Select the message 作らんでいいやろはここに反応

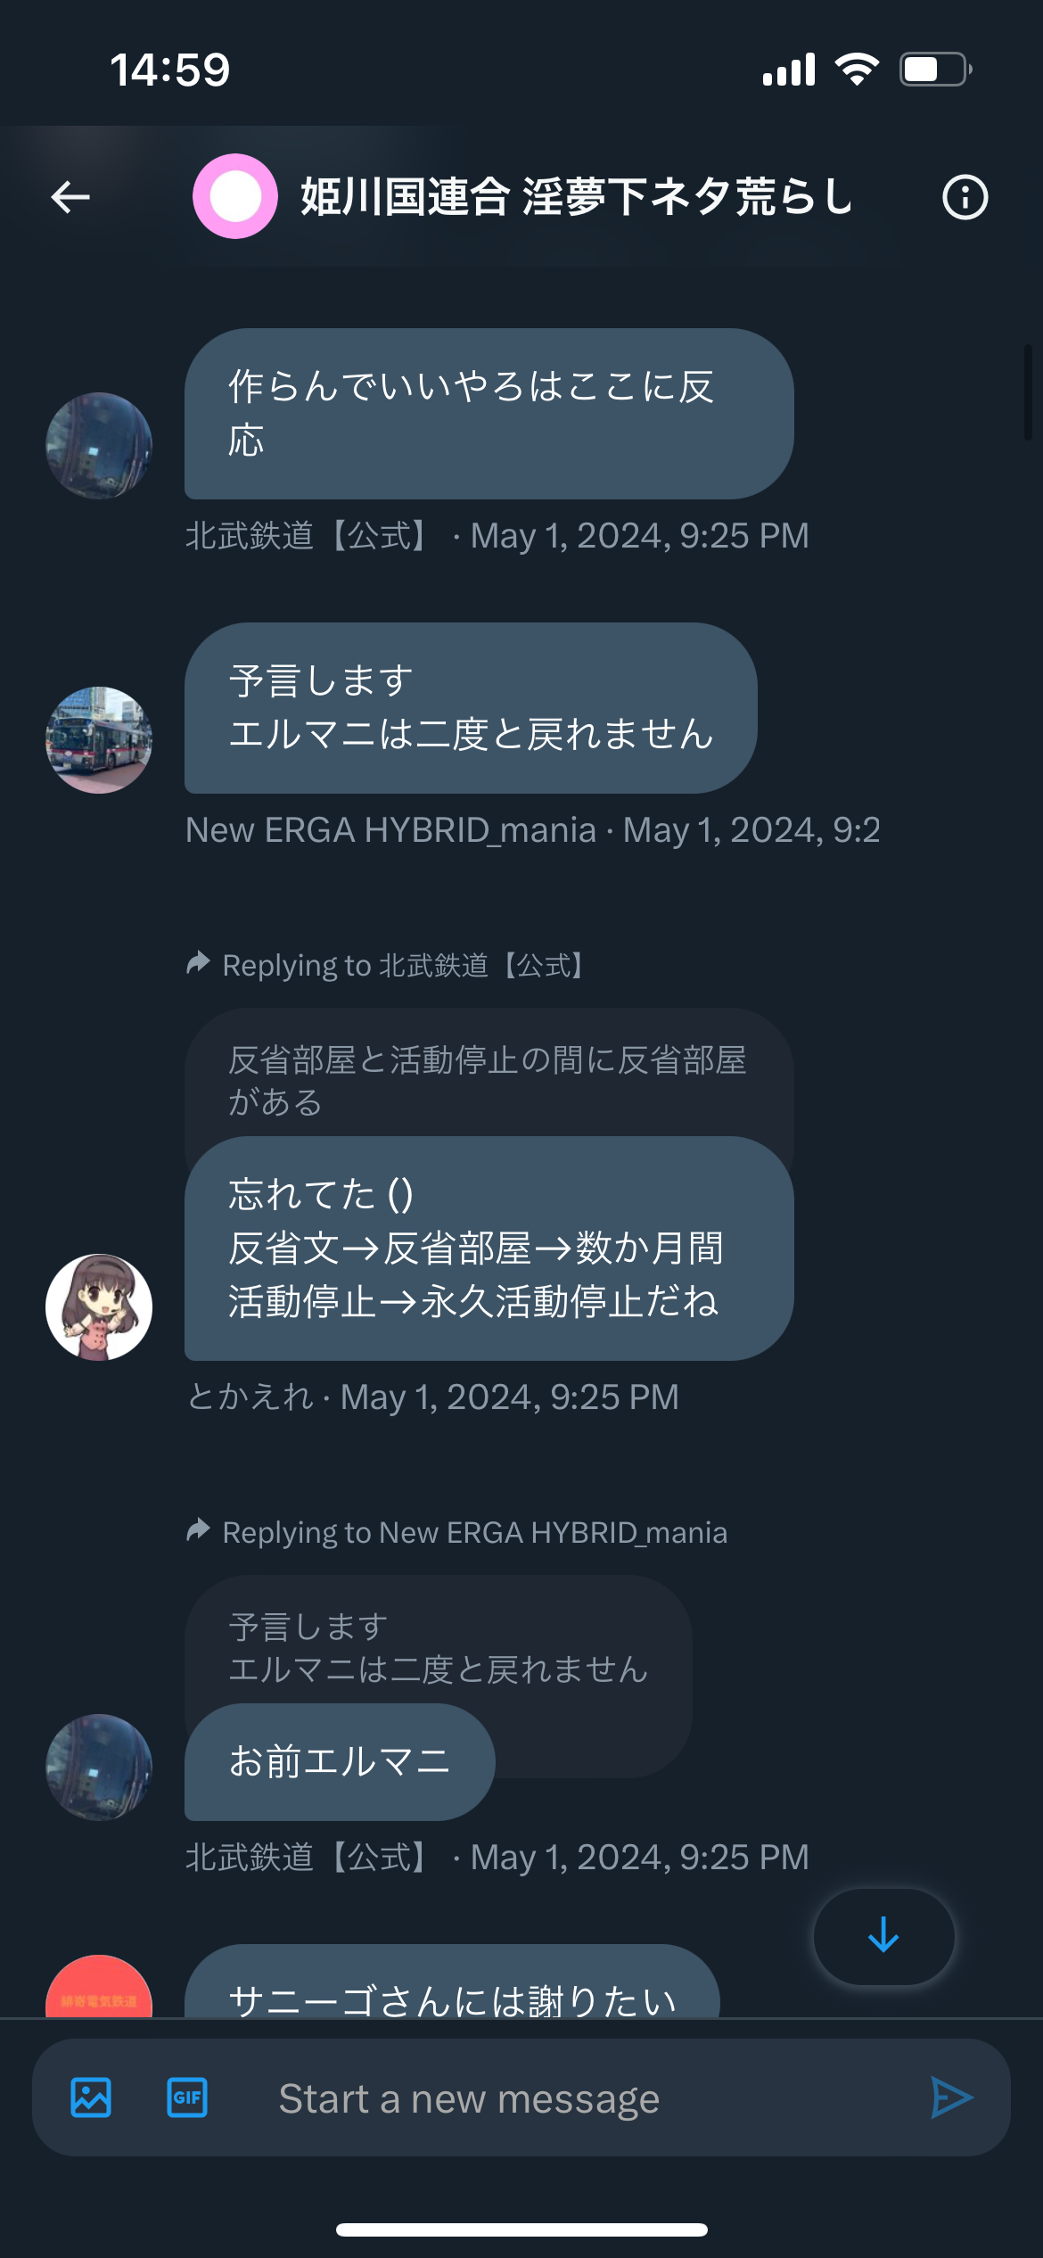coord(489,414)
